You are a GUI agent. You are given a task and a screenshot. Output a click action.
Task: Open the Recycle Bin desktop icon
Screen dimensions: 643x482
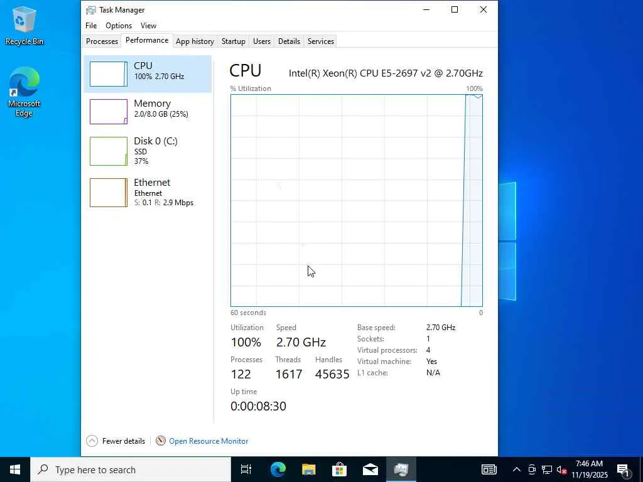pos(24,25)
